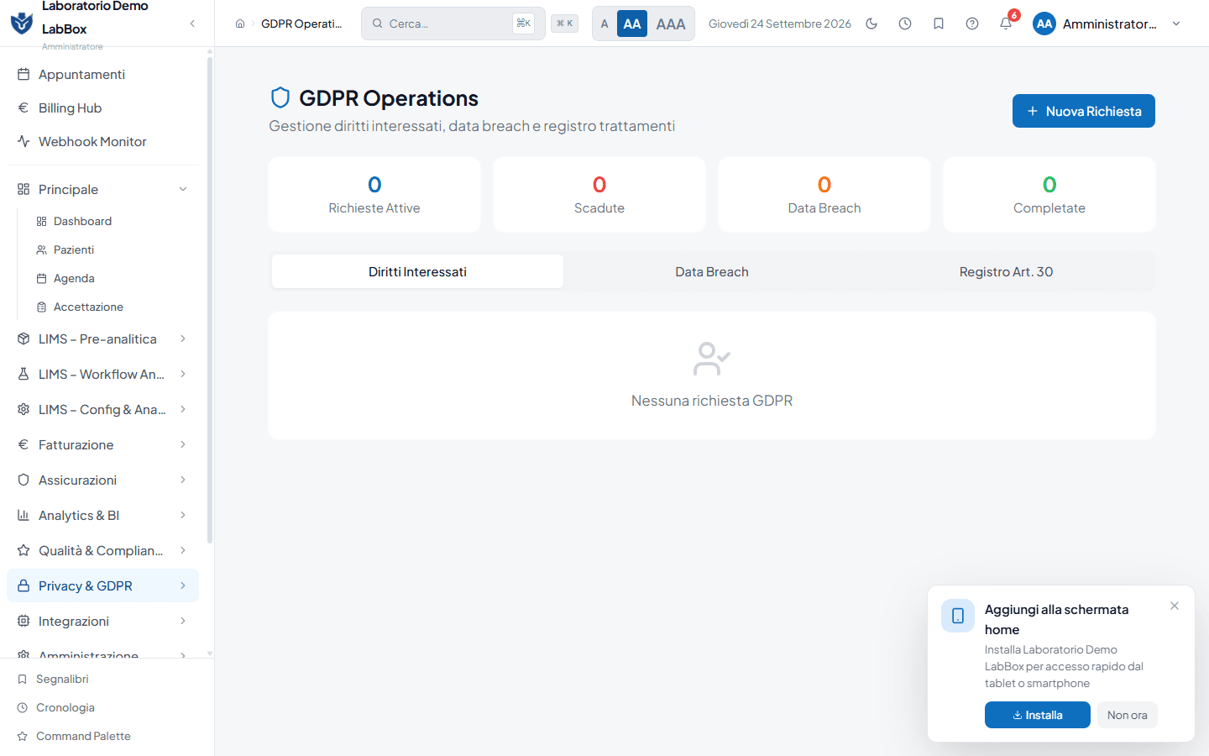The width and height of the screenshot is (1209, 756).
Task: Select medium font size AA
Action: [632, 24]
